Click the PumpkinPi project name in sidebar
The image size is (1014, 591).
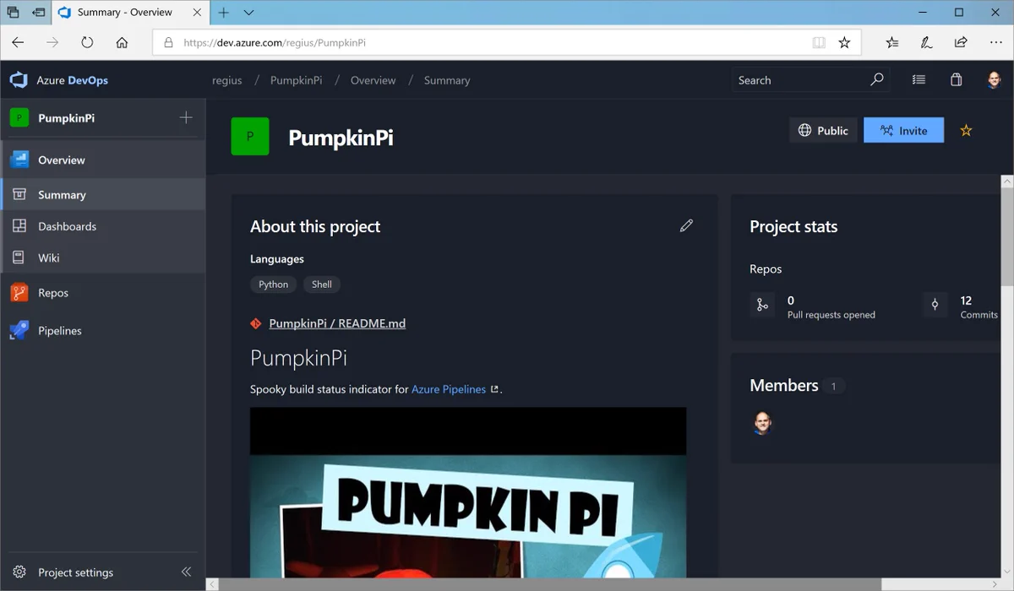click(x=66, y=118)
